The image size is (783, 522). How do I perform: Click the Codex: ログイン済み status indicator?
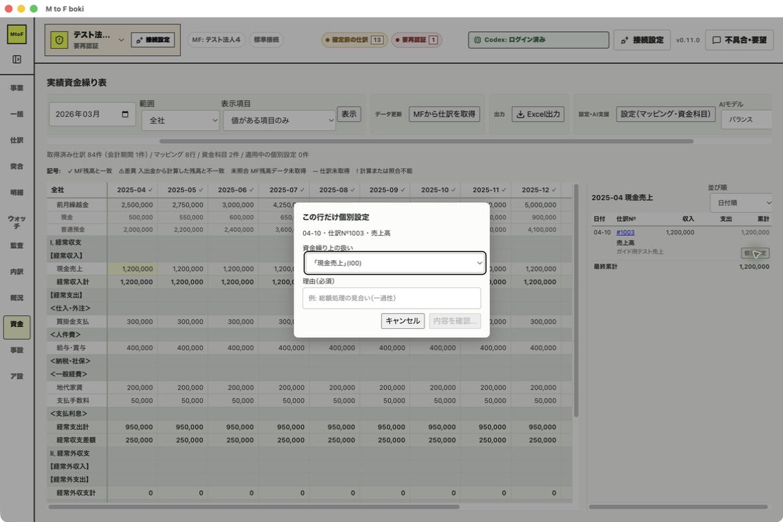(x=538, y=39)
